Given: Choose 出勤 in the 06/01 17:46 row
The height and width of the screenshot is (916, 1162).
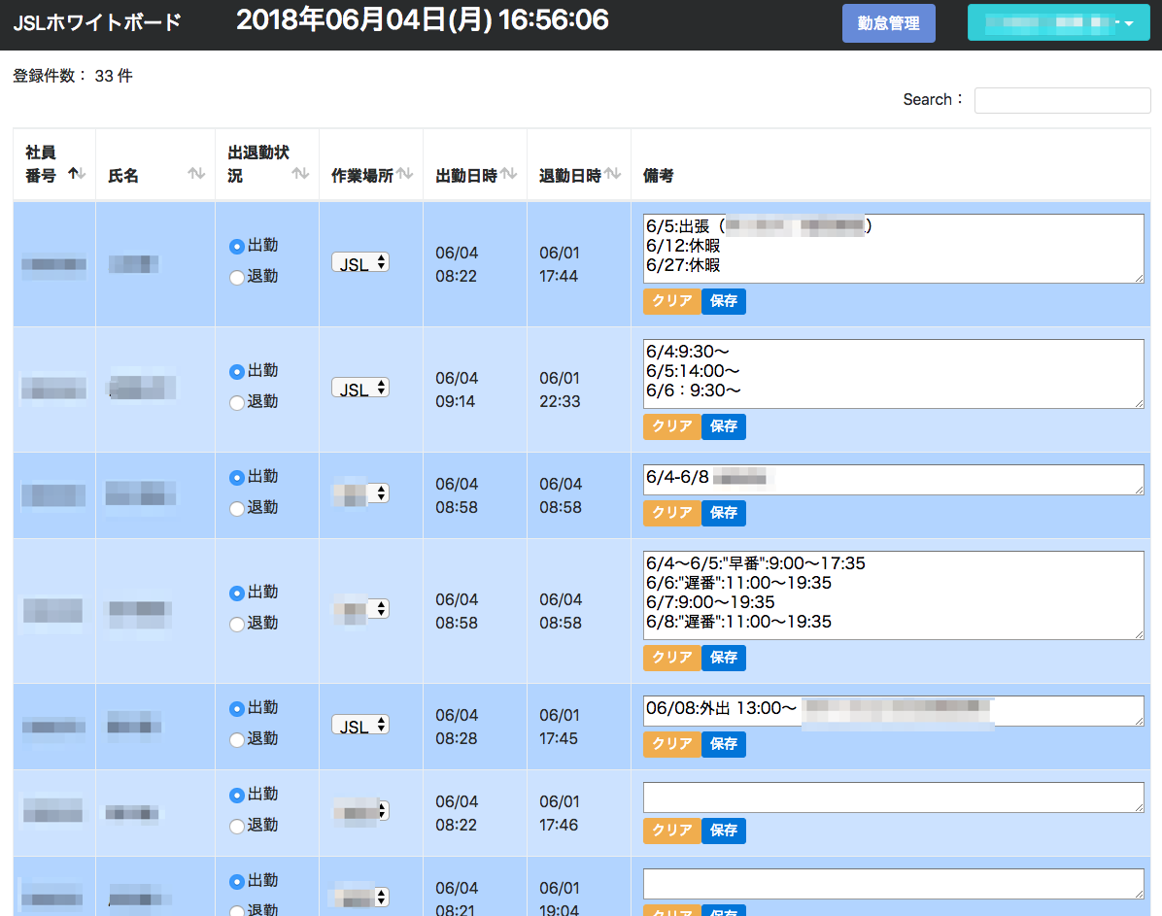Looking at the screenshot, I should click(x=236, y=796).
